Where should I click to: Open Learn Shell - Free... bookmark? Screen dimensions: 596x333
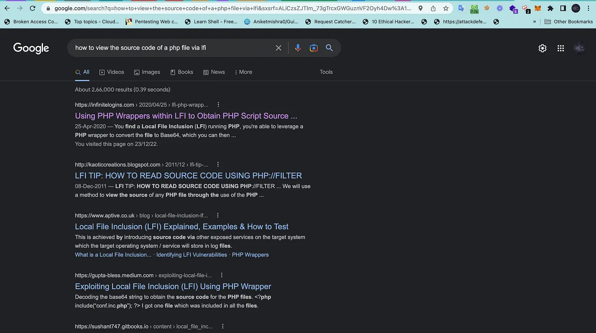click(211, 22)
